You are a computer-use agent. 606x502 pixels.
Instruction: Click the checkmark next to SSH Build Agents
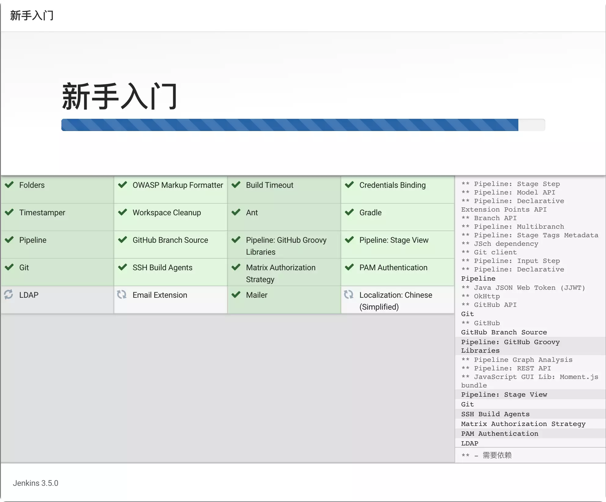[x=123, y=267]
